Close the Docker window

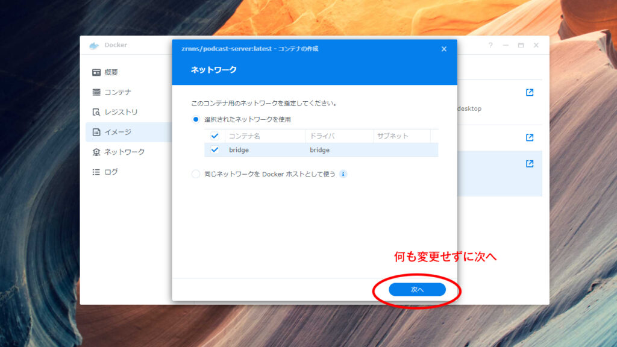tap(536, 45)
